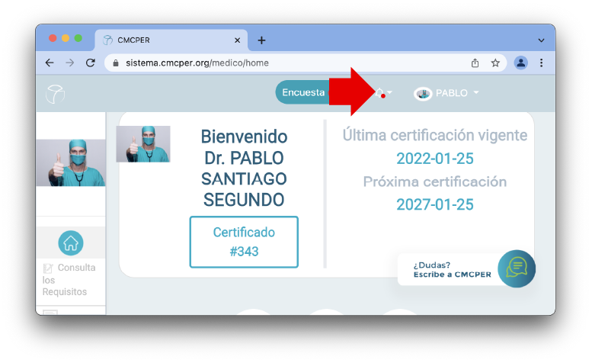Share this page using the share icon

click(475, 63)
